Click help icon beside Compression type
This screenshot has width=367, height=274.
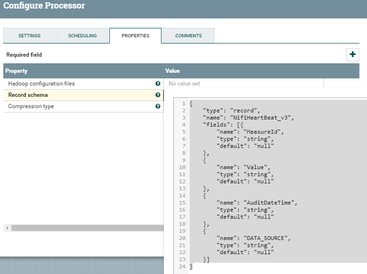(158, 106)
